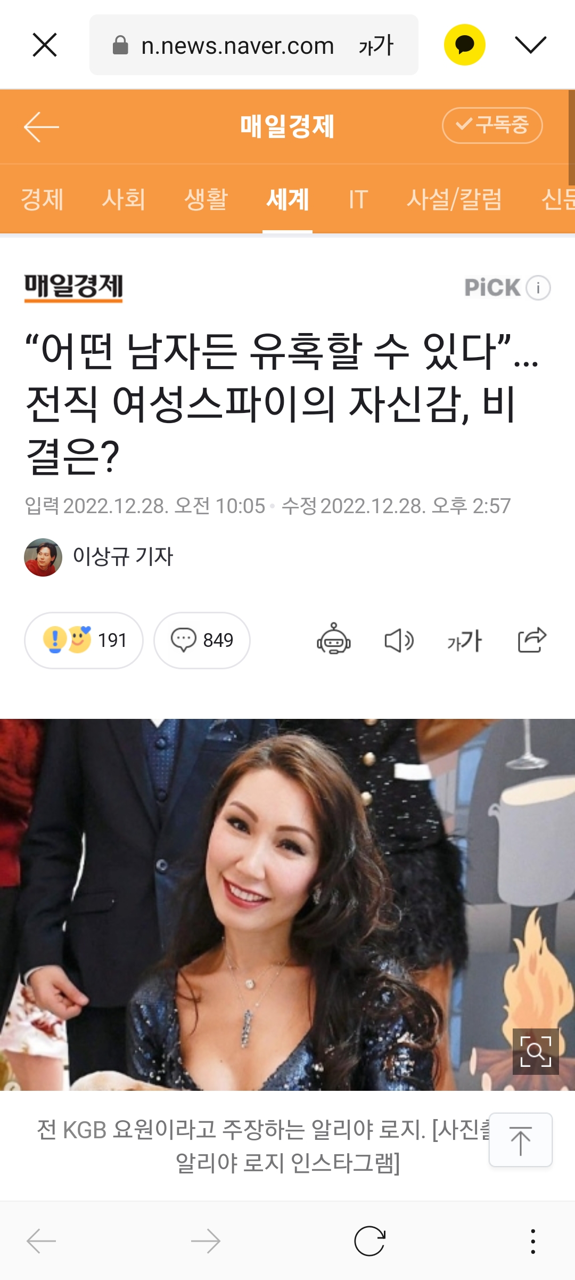The height and width of the screenshot is (1280, 575).
Task: Open the AI summary robot icon
Action: pyautogui.click(x=334, y=639)
